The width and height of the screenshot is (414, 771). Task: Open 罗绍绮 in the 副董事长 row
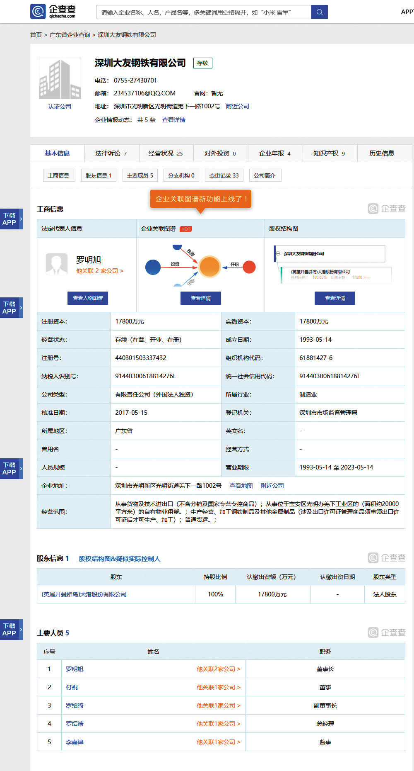point(75,705)
